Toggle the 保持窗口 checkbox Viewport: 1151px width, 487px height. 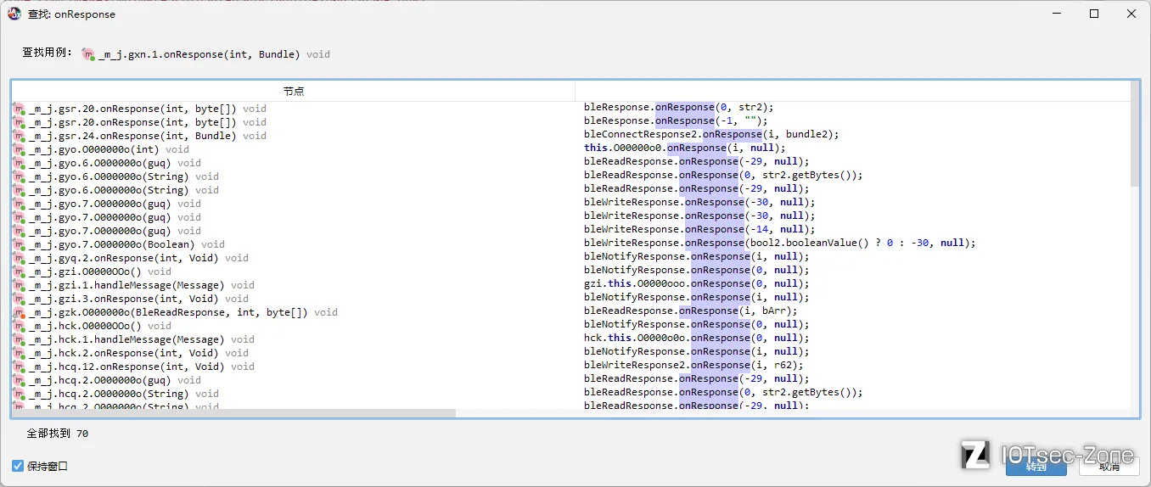point(18,467)
